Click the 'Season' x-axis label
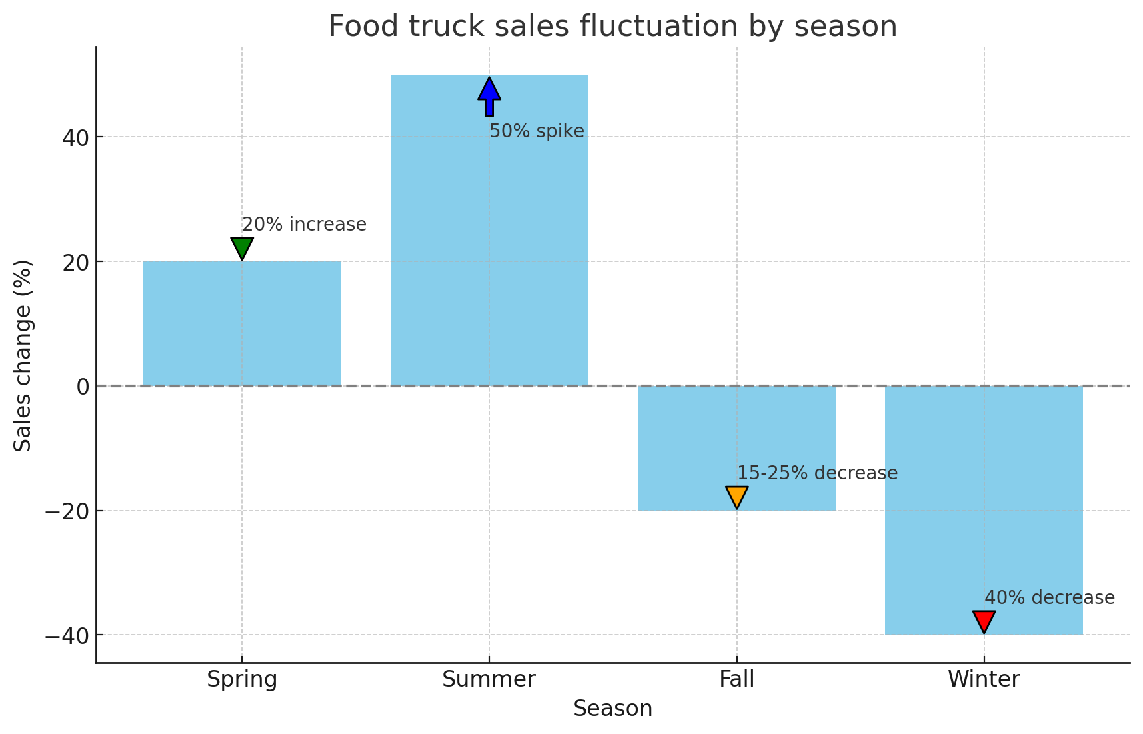 (x=613, y=709)
